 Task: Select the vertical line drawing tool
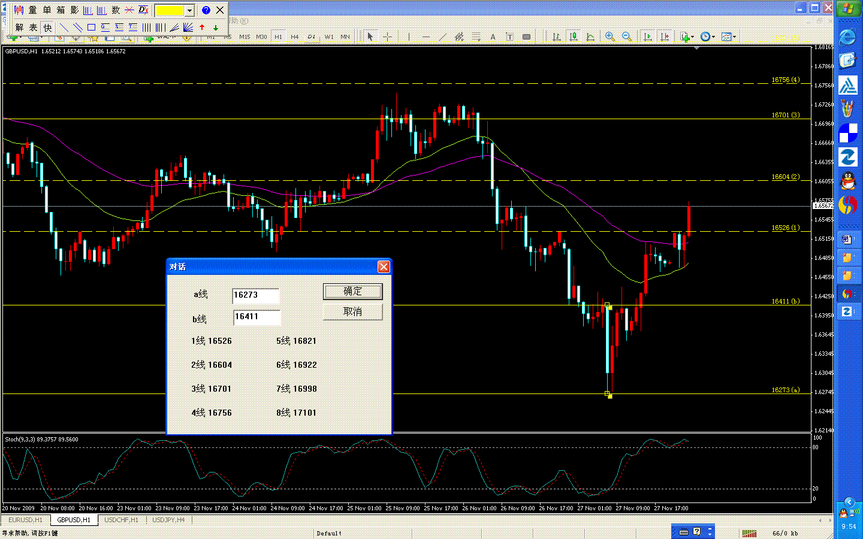[x=409, y=37]
